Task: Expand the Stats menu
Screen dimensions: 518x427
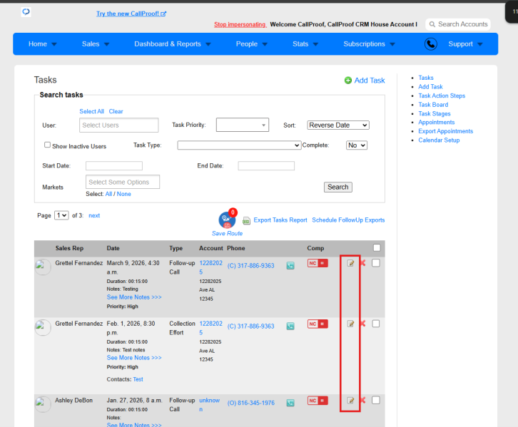Action: pyautogui.click(x=305, y=44)
